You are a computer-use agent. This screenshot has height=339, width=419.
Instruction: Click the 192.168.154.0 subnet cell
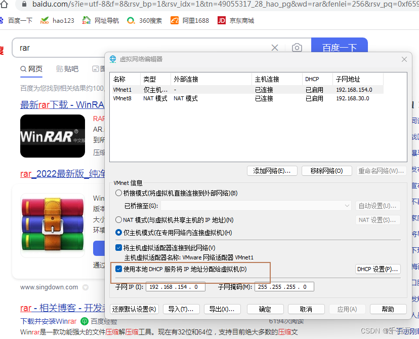point(354,90)
